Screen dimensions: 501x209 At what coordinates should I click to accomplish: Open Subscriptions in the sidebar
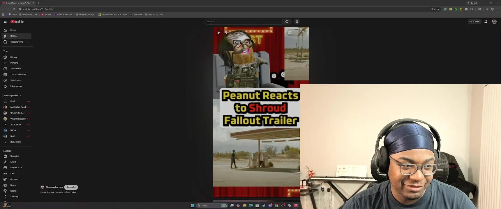(x=17, y=42)
